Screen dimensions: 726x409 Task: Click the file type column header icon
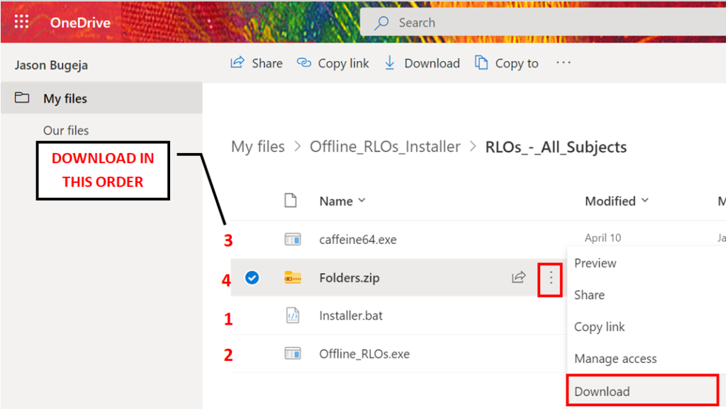(x=290, y=201)
